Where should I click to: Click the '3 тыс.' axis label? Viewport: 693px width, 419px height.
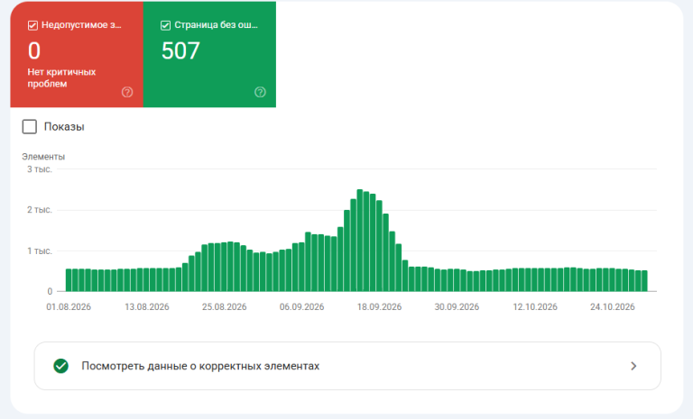pos(40,169)
